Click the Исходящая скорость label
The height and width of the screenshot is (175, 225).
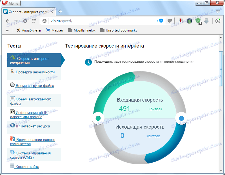coord(140,127)
